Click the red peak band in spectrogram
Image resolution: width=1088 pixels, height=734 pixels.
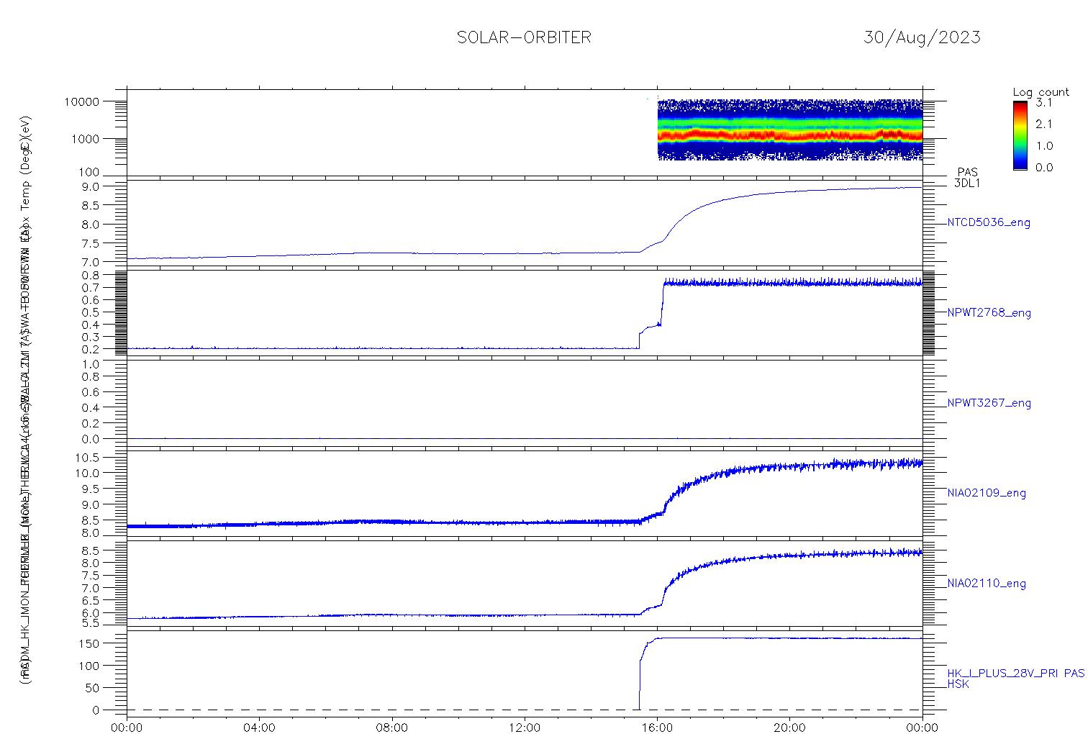tap(789, 135)
